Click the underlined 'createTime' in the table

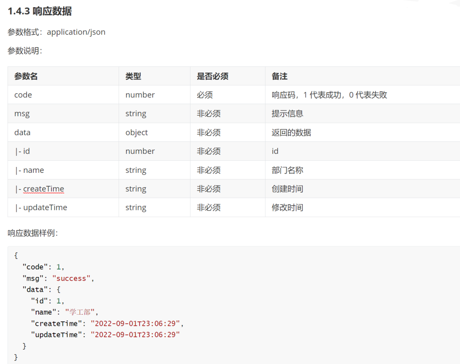click(x=44, y=189)
